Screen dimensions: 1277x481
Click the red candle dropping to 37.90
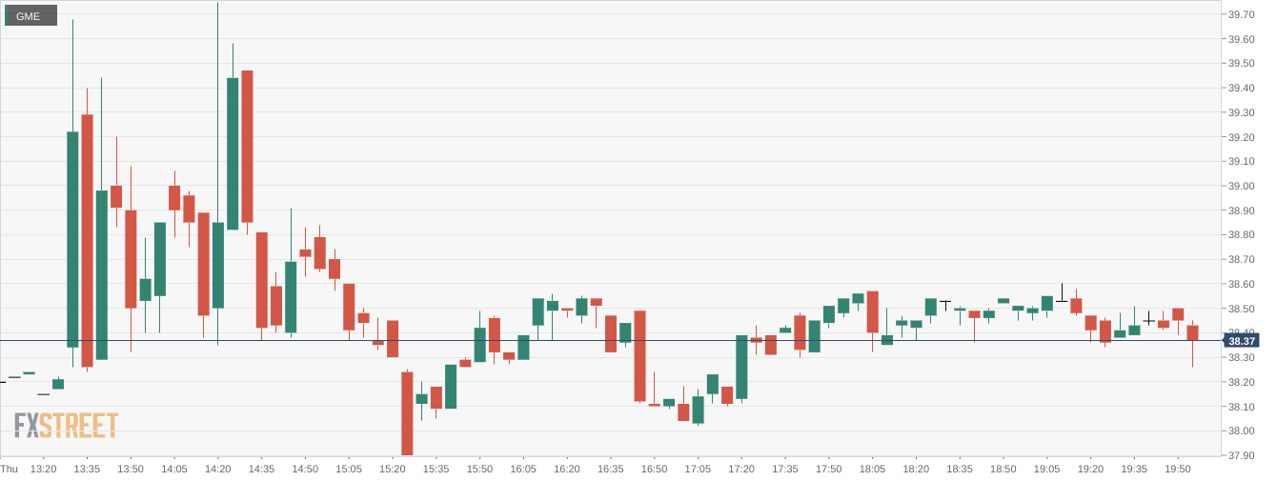pyautogui.click(x=407, y=413)
